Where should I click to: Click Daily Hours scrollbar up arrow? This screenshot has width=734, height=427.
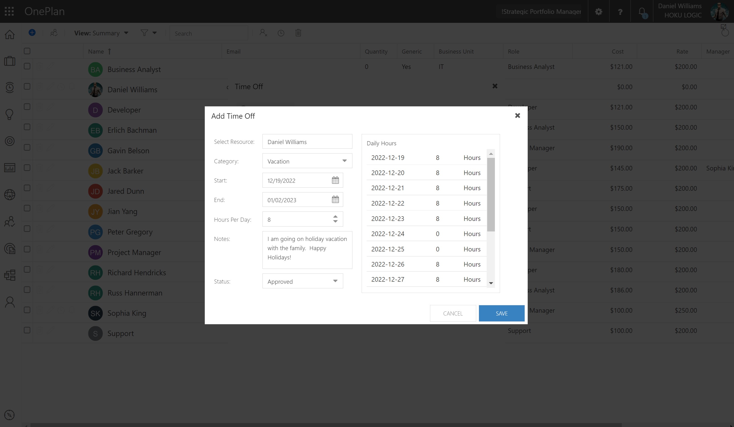tap(491, 154)
